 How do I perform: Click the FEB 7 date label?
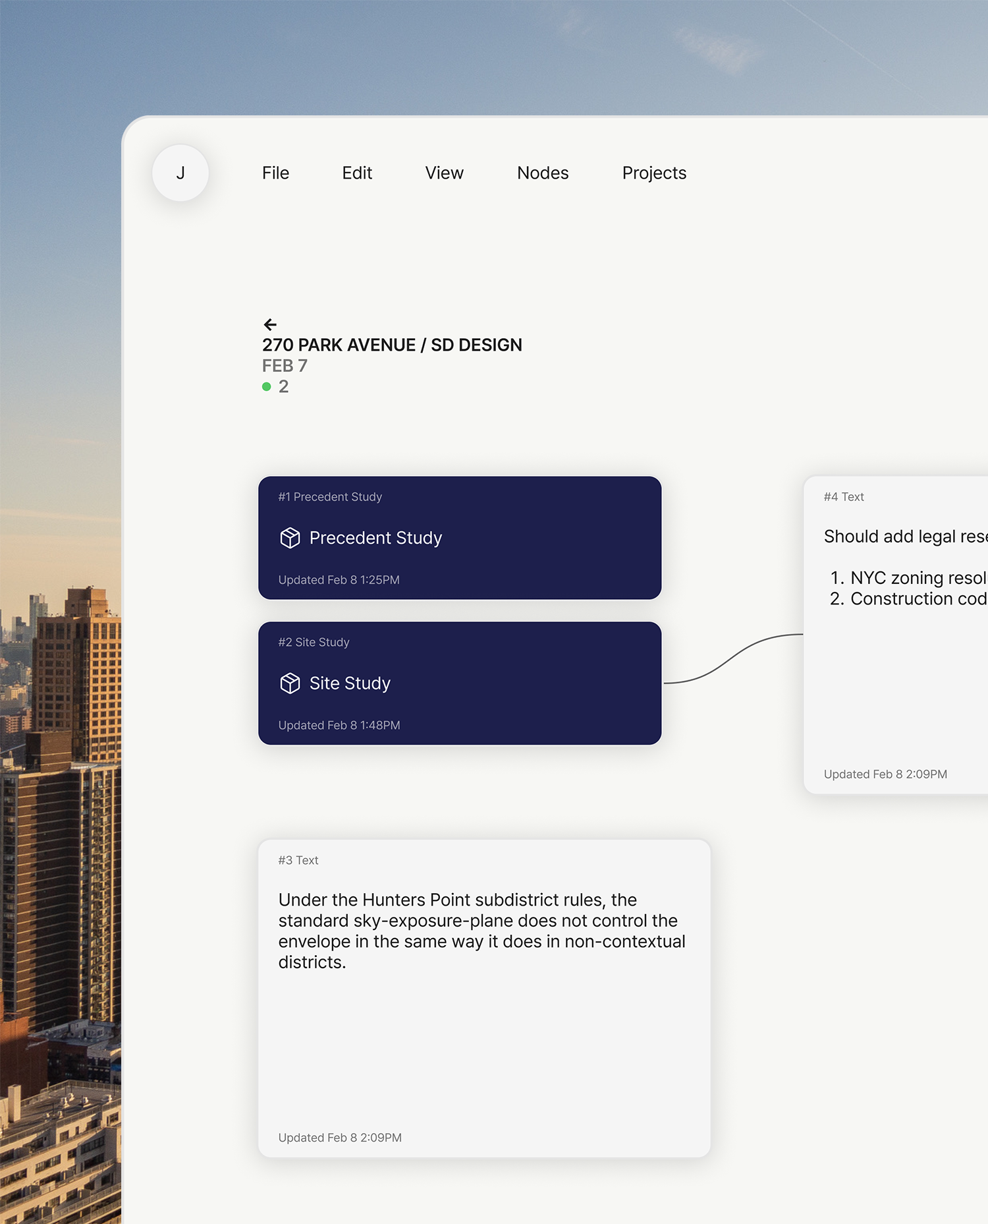[x=285, y=366]
